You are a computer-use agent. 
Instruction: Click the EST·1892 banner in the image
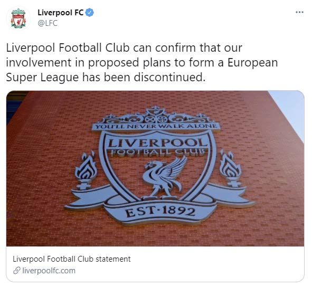[x=160, y=212]
